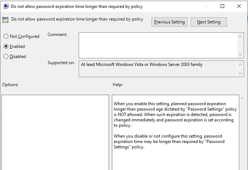Close the policy setting dialog

pos(239,6)
